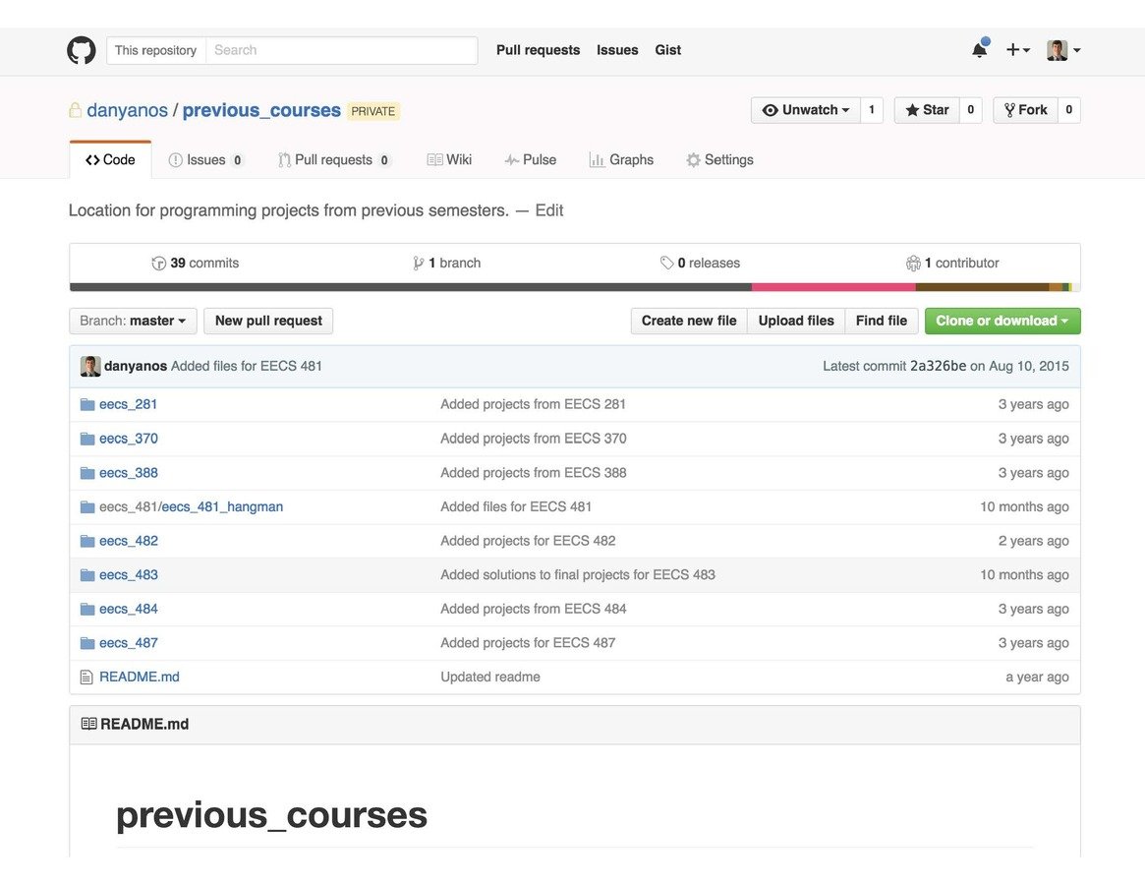
Task: Open Pull requests in top navigation
Action: click(x=539, y=50)
